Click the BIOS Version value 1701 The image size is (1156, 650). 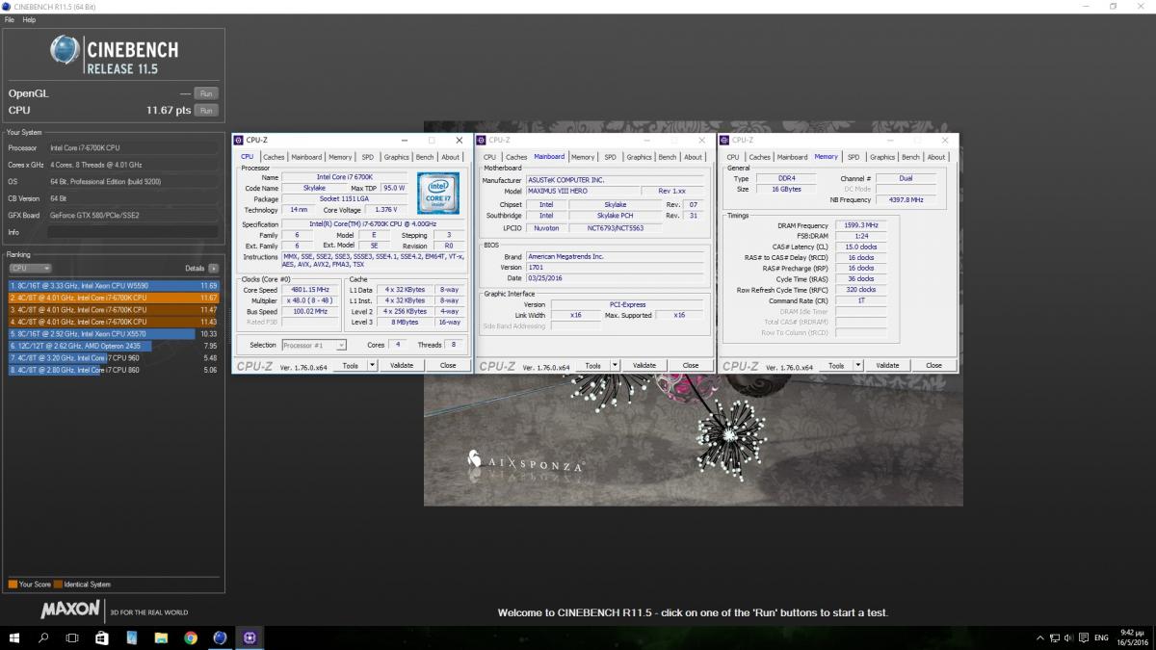(616, 268)
